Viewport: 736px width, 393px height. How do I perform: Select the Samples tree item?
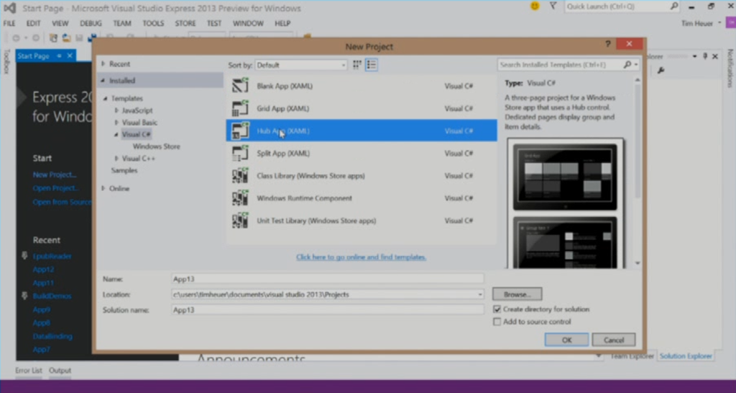click(x=124, y=170)
